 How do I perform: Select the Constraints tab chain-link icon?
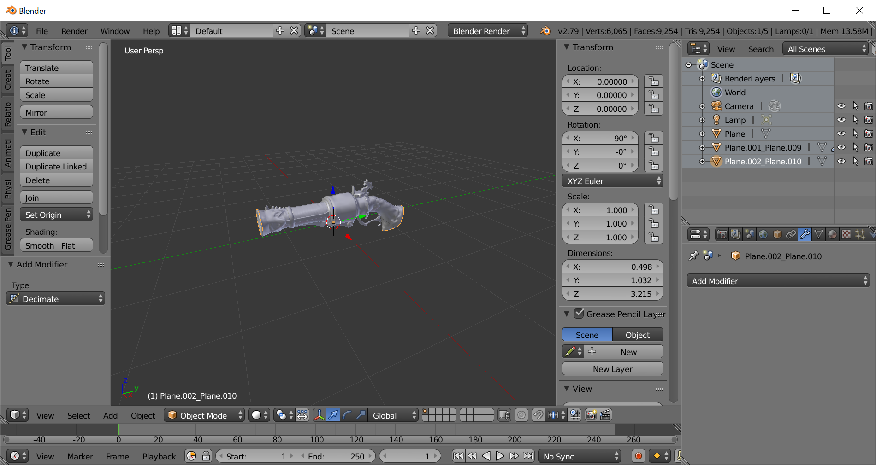click(791, 235)
